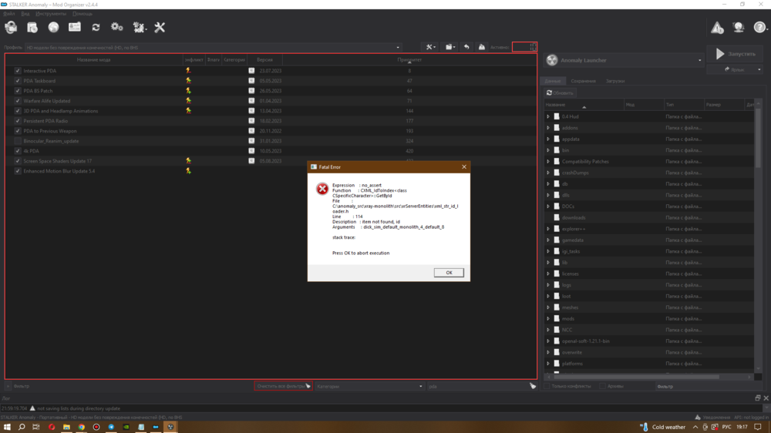
Task: Expand the Compatibility Patches folder
Action: (x=547, y=162)
